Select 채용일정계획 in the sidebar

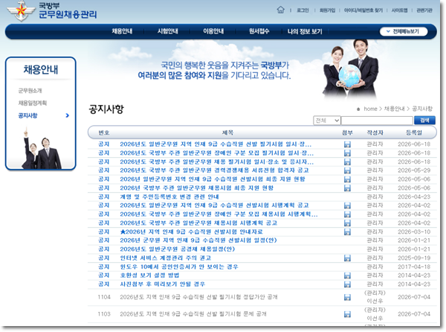[33, 103]
